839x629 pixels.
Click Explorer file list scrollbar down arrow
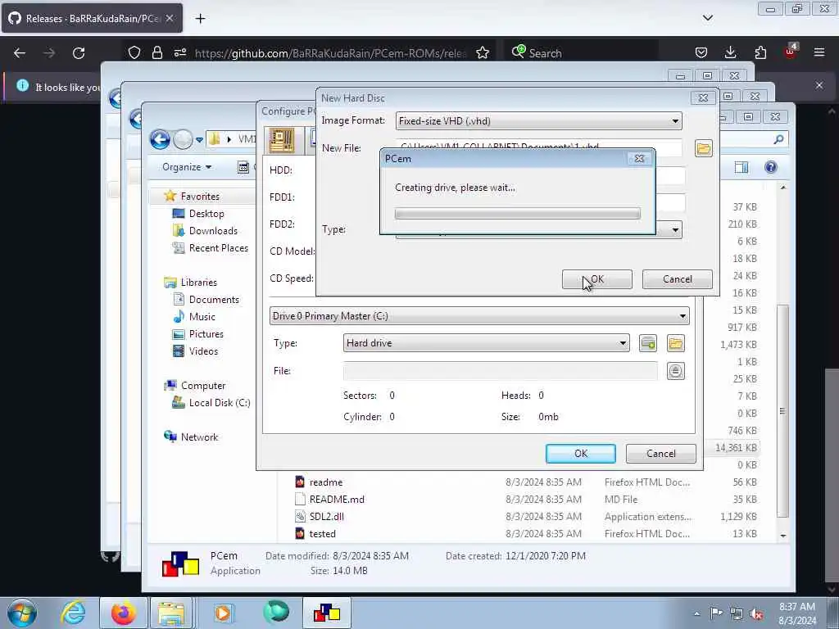782,536
